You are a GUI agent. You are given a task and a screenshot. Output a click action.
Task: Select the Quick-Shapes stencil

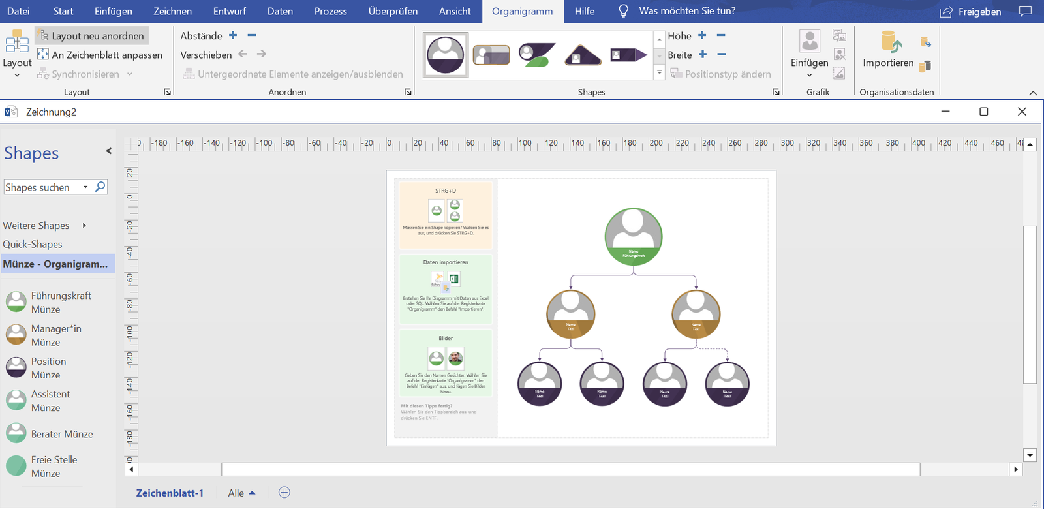coord(33,244)
